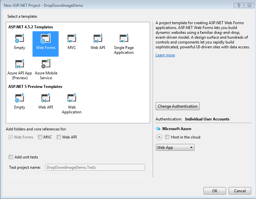Select the Single Page Application template icon
This screenshot has height=199, width=256.
coord(124,38)
